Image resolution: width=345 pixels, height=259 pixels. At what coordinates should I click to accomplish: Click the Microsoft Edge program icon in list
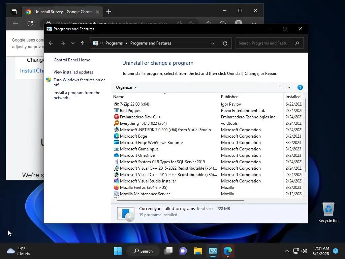[116, 136]
